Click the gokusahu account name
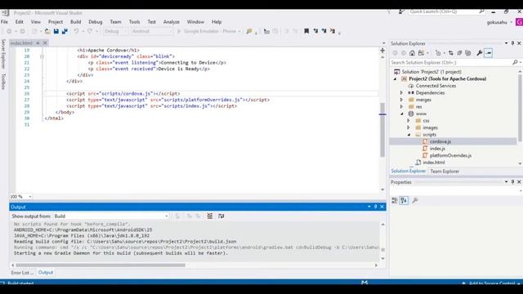Viewport: 523px width, 294px height. point(497,22)
